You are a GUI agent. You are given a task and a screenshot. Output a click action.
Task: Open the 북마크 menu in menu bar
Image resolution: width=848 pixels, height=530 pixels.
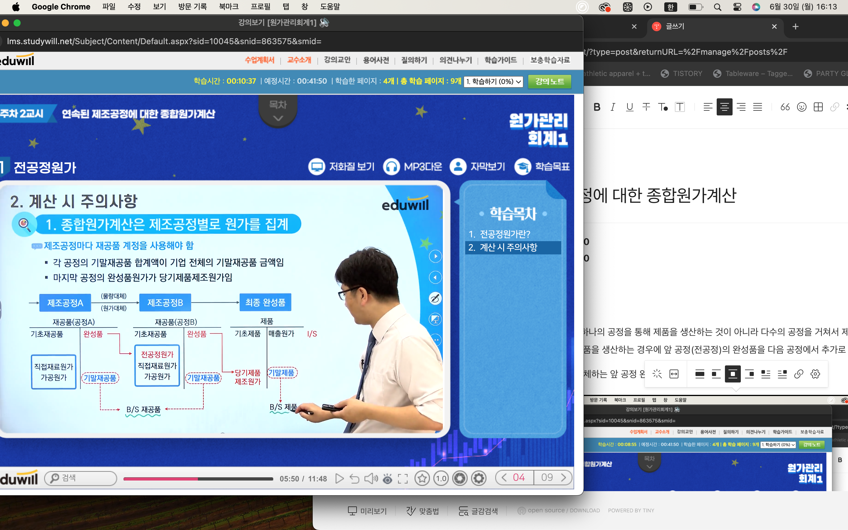coord(228,7)
